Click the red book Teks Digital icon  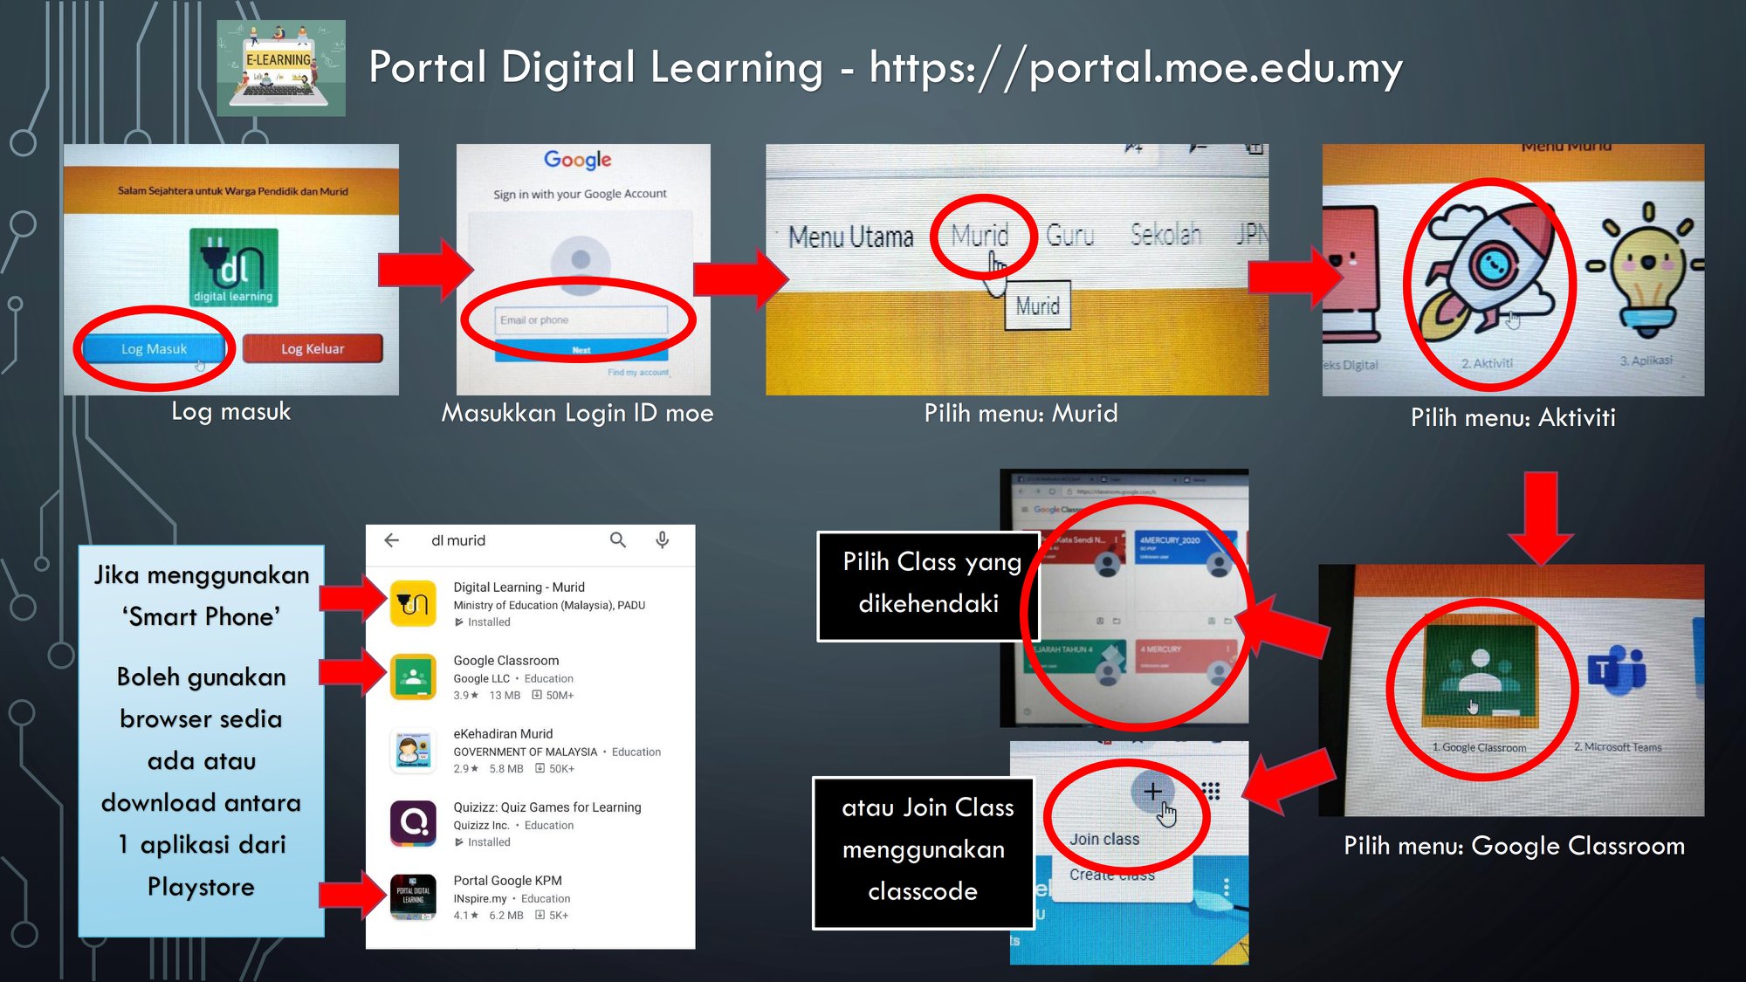tap(1351, 273)
